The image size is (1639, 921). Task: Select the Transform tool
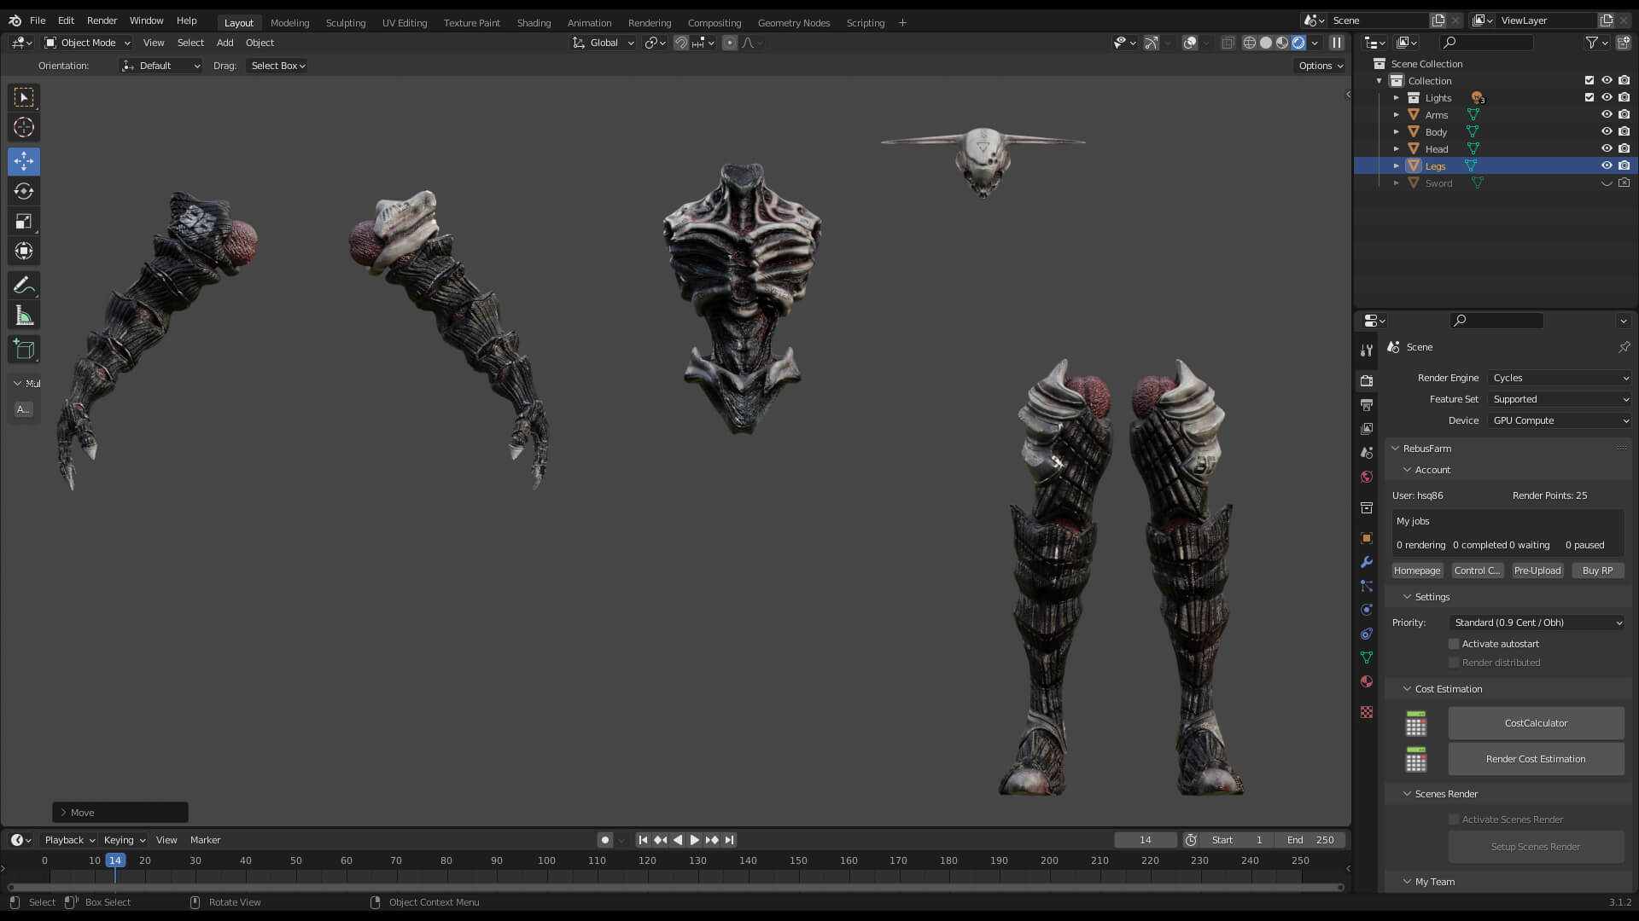coord(24,251)
